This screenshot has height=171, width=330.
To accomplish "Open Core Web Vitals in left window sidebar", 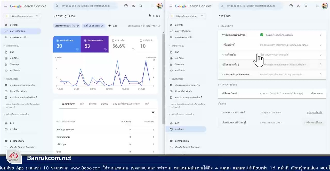I will tap(21, 91).
